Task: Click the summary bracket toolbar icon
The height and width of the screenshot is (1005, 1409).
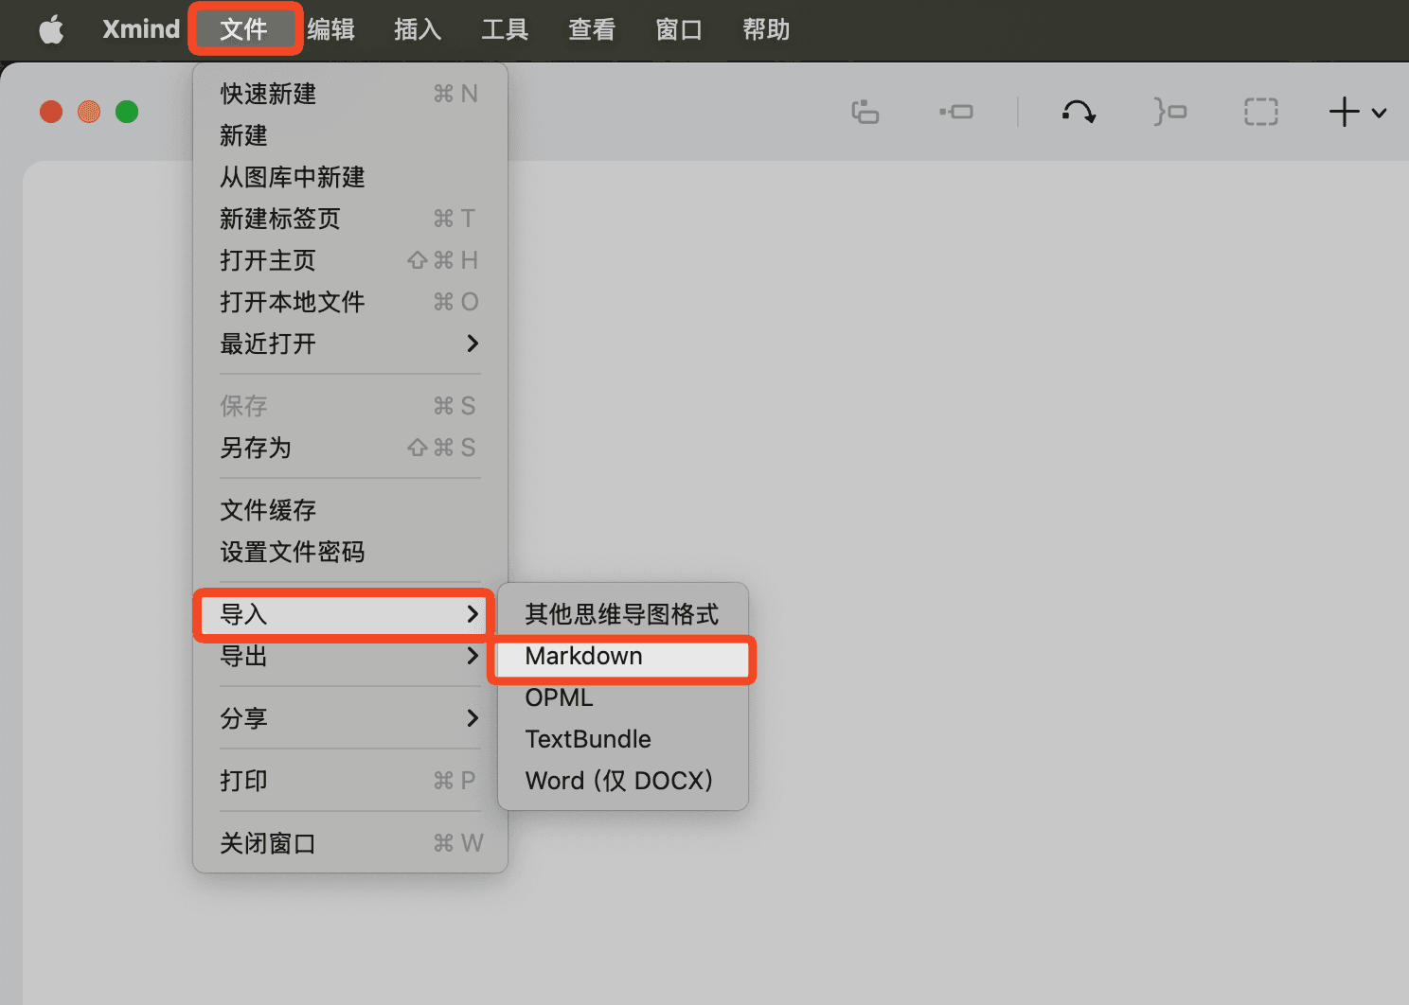Action: (x=1170, y=112)
